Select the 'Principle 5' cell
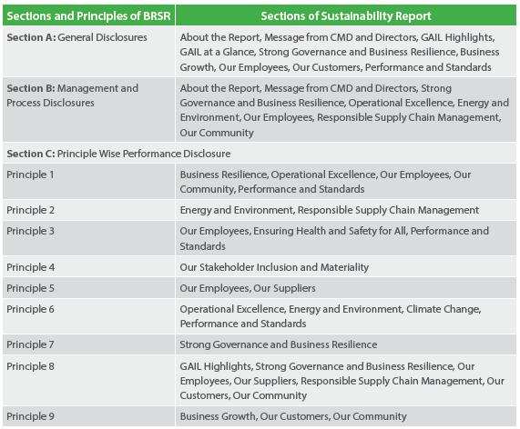The image size is (520, 429). [x=88, y=287]
